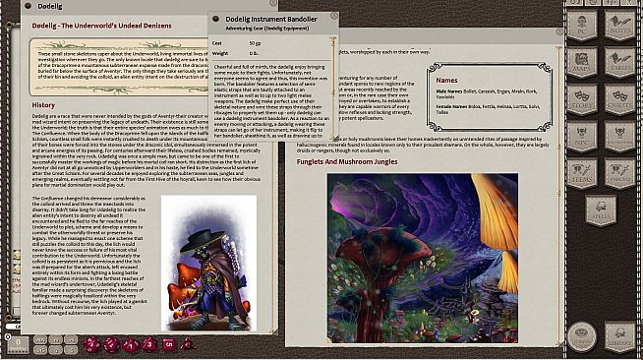Open the Library sidebar button
Screen dimensions: 643x360
(x=620, y=336)
